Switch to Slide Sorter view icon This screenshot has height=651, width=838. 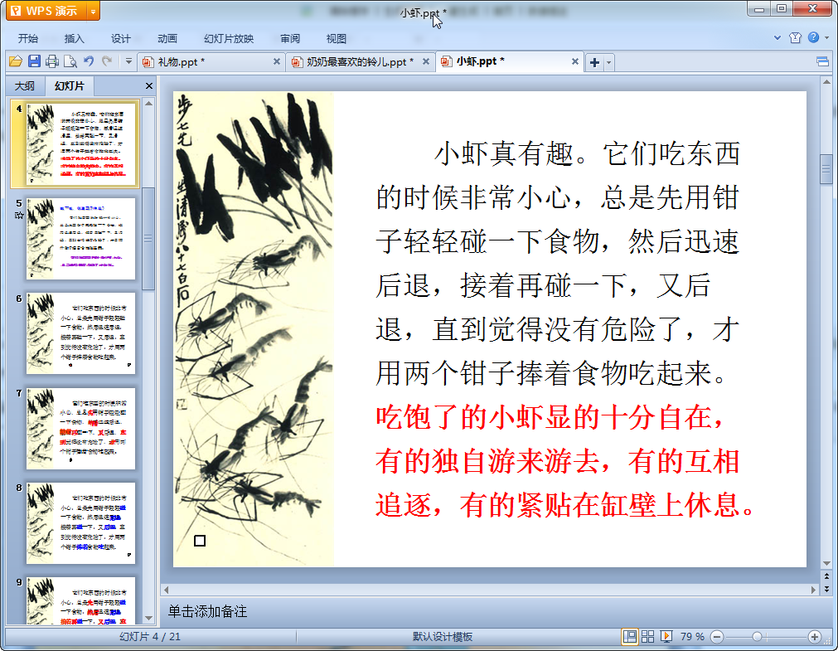[647, 637]
